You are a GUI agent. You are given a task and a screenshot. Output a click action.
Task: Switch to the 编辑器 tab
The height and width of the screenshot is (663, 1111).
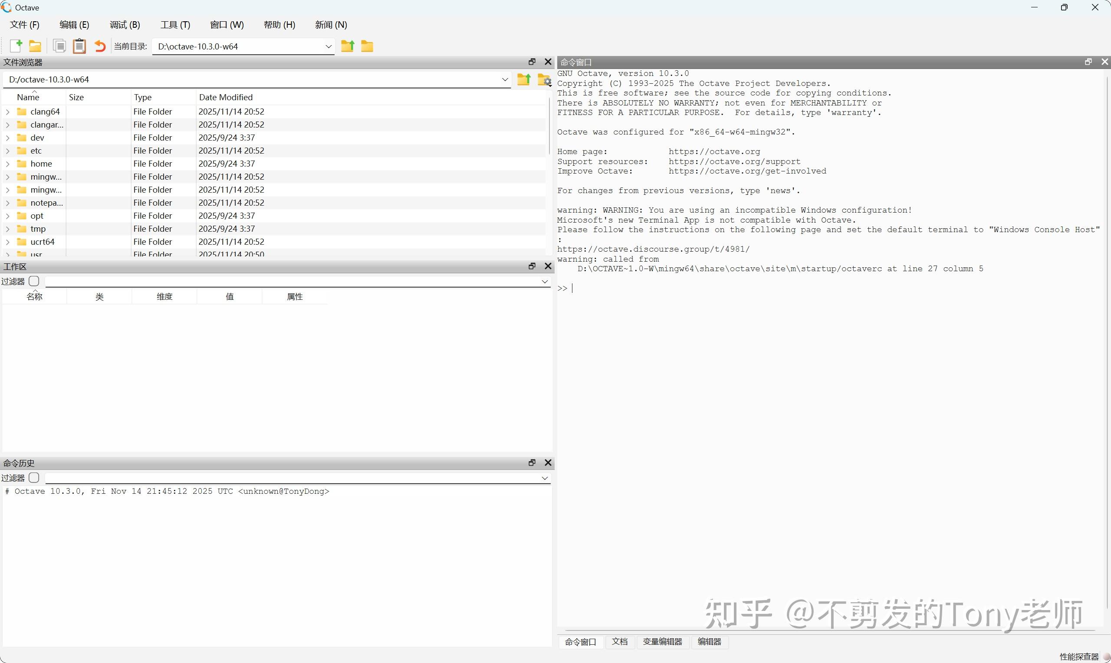tap(710, 642)
